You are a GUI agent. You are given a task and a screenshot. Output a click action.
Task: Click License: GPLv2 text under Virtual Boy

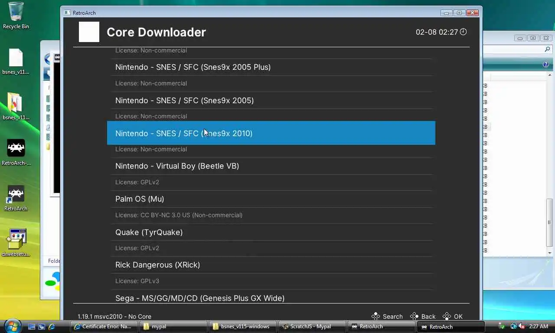[137, 182]
